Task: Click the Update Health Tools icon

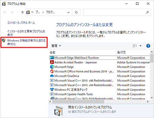Action: (52, 94)
